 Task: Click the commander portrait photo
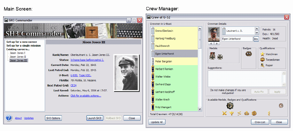click(x=126, y=73)
